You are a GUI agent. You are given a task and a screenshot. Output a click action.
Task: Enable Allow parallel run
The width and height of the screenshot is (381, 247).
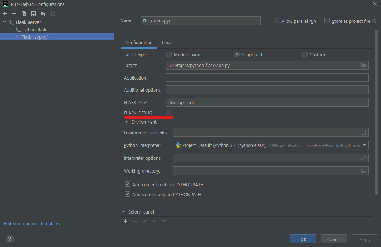tap(277, 21)
